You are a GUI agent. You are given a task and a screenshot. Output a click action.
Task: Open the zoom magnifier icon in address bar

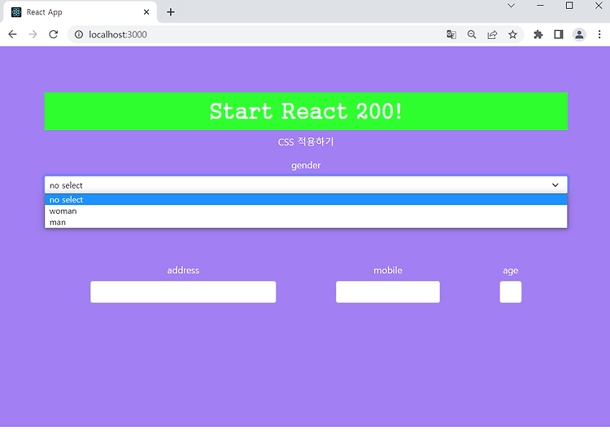(472, 35)
